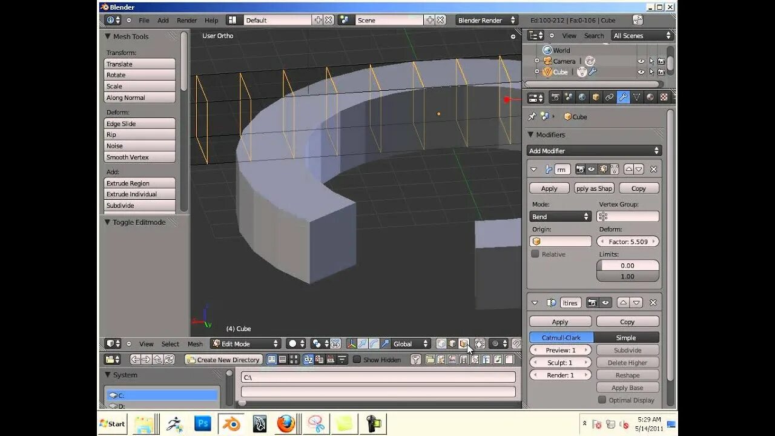Screen dimensions: 775x436
Task: Click Create New Directory button
Action: click(x=223, y=359)
